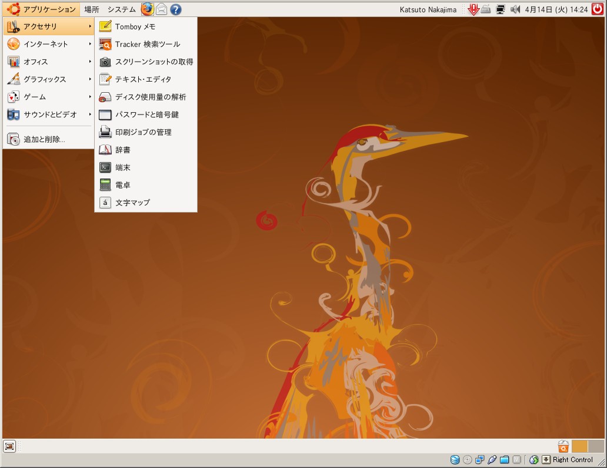This screenshot has height=468, width=607.
Task: Open the trash icon in bottom panel
Action: pos(563,446)
